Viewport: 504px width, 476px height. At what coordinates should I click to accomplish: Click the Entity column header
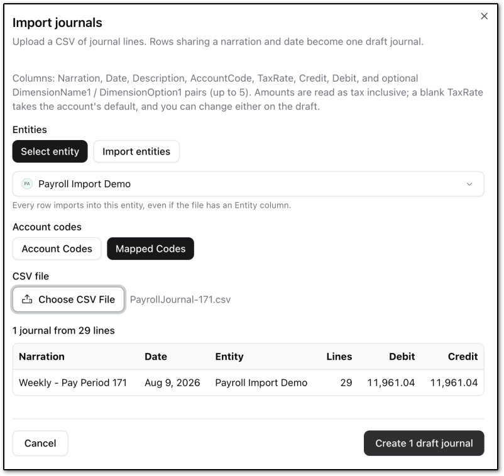pyautogui.click(x=229, y=357)
